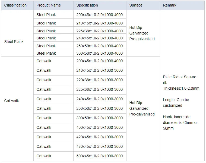Click the Surface column header
206x163 pixels.
[136, 5]
